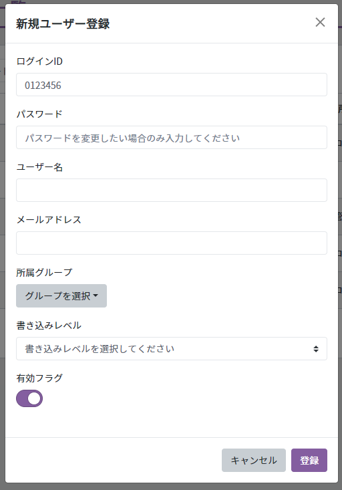Click the パスワード label above the password field
Screen dimensions: 342x490
[x=39, y=114]
